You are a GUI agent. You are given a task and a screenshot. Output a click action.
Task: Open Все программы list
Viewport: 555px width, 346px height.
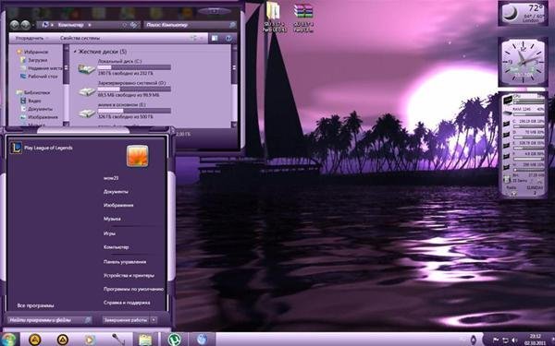[x=36, y=305]
